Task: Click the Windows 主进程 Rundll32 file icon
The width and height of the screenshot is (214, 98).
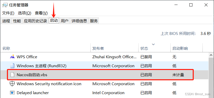Action: pos(12,66)
